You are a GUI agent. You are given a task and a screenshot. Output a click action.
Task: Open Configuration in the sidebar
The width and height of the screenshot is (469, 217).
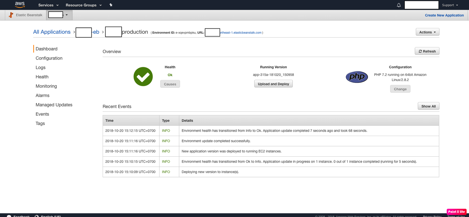tap(49, 58)
